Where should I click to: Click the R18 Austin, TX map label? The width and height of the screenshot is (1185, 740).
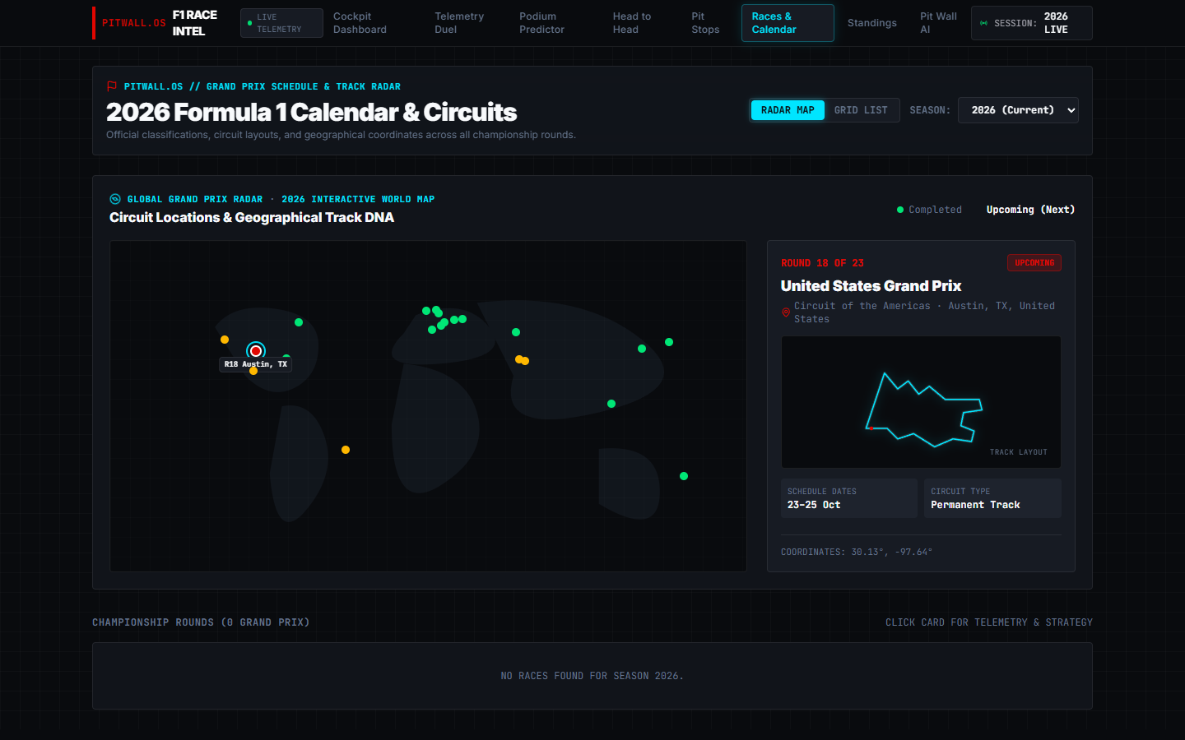coord(256,364)
